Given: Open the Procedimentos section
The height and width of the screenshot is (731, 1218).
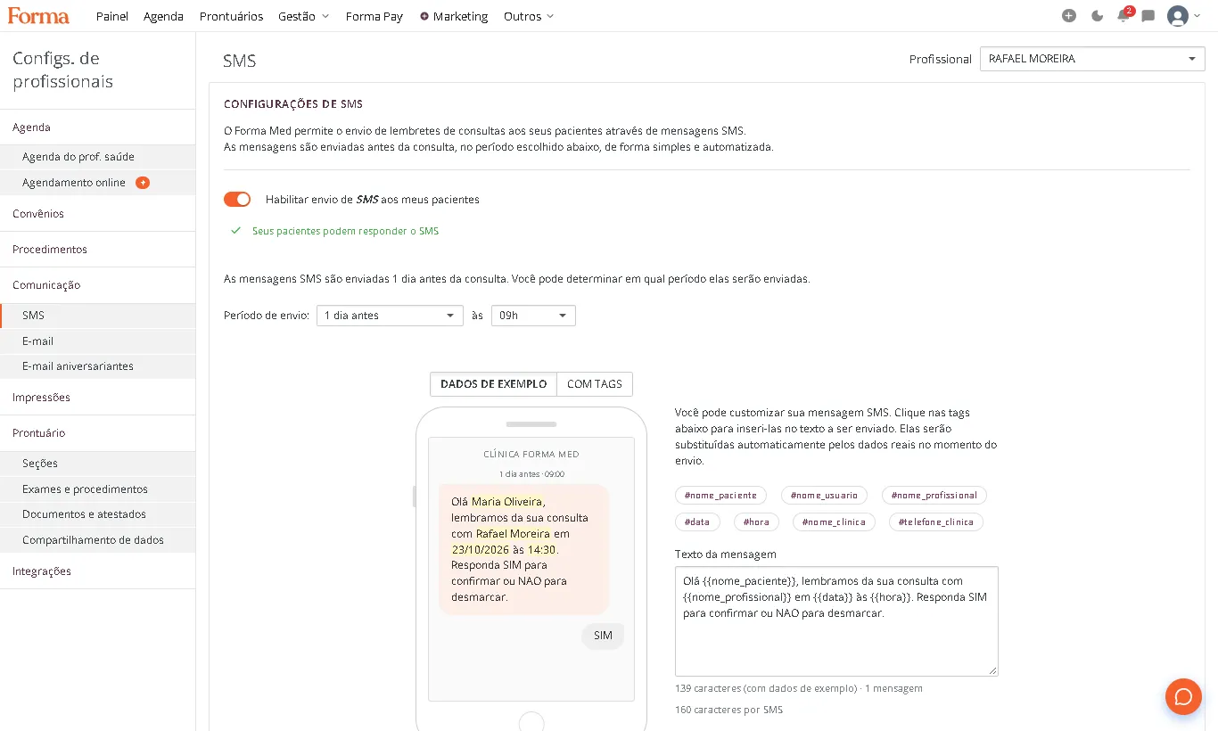Looking at the screenshot, I should [98, 250].
